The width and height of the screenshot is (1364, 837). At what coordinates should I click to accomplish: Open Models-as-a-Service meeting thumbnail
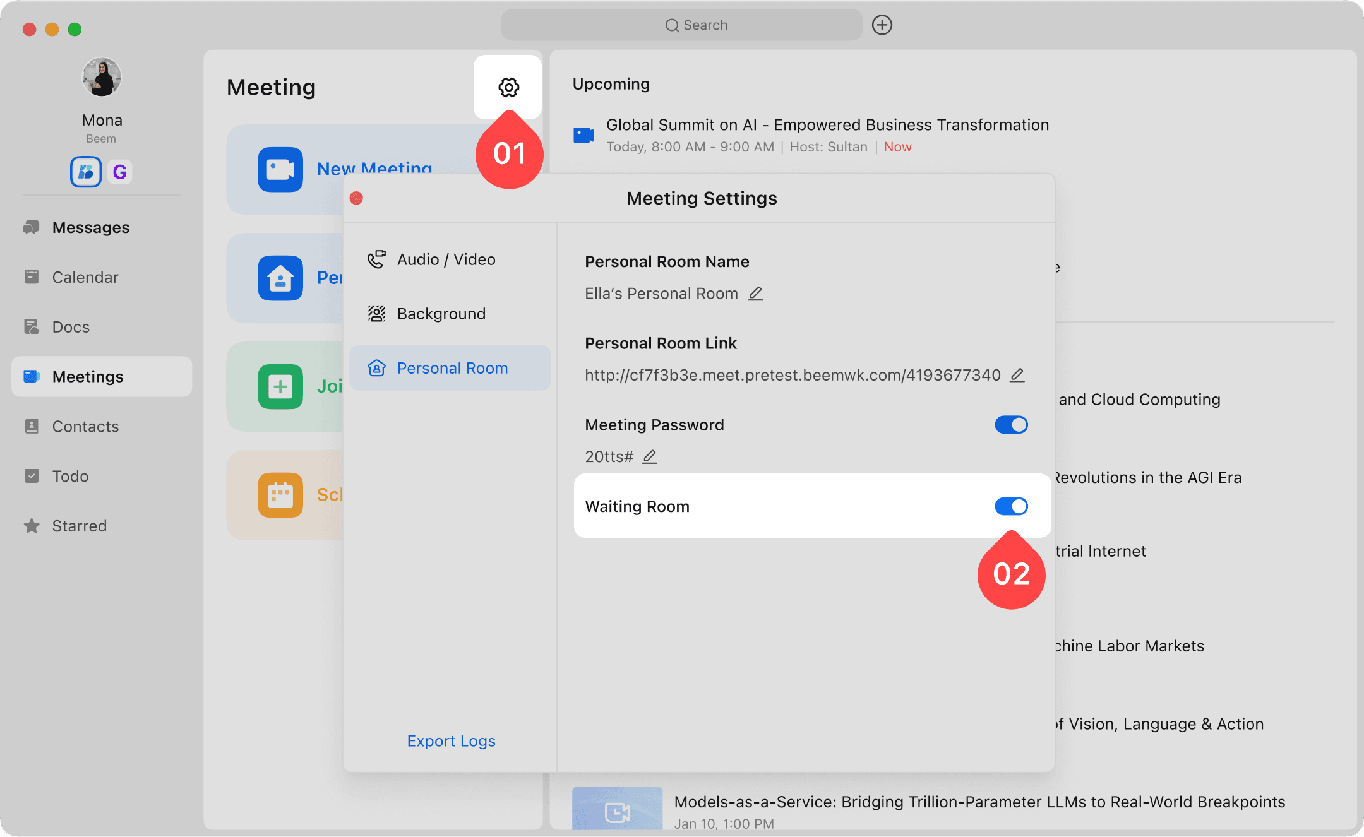tap(617, 810)
